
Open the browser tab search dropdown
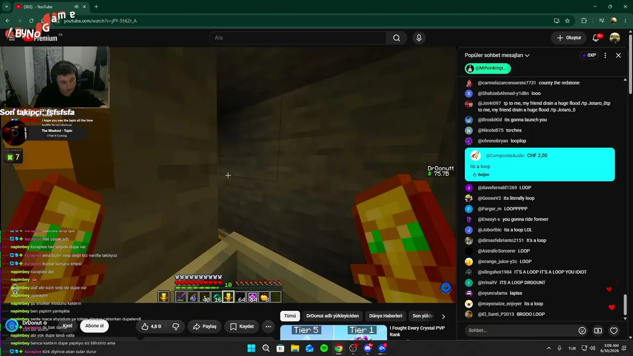(6, 7)
